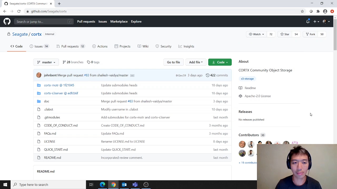This screenshot has height=189, width=337.
Task: Launch Microsoft Teams from taskbar
Action: (x=135, y=185)
